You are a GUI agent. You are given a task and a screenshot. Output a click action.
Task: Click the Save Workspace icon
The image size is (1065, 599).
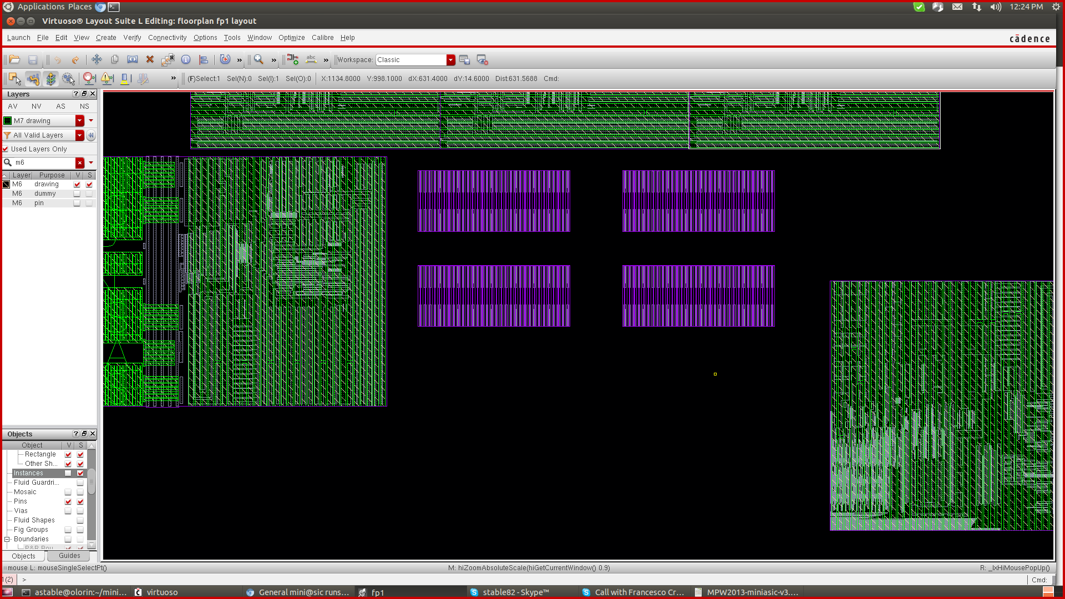[x=464, y=59]
